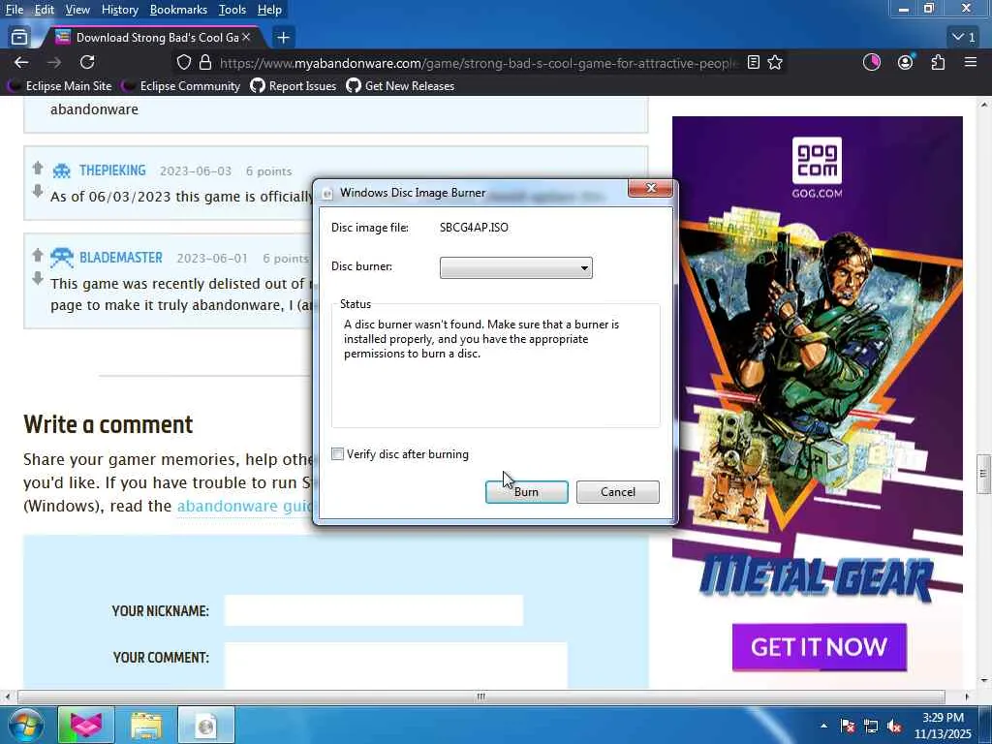Screen dimensions: 992x744
Task: Open the extensions puzzle-piece icon
Action: [x=938, y=62]
